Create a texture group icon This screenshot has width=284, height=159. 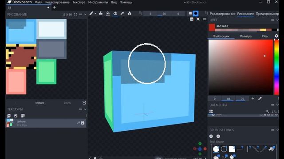pos(23,116)
